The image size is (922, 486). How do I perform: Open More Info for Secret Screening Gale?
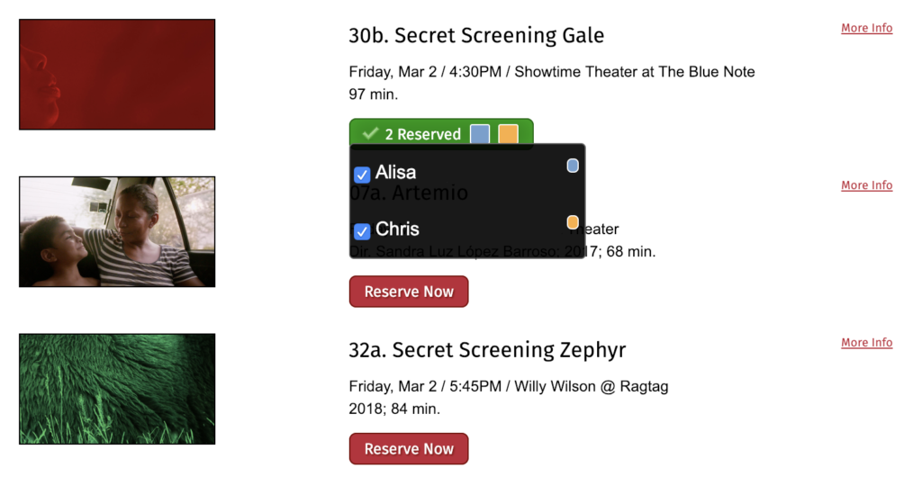(866, 28)
